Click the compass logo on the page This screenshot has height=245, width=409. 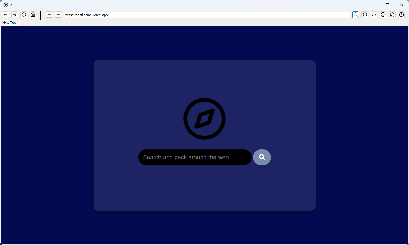tap(204, 119)
